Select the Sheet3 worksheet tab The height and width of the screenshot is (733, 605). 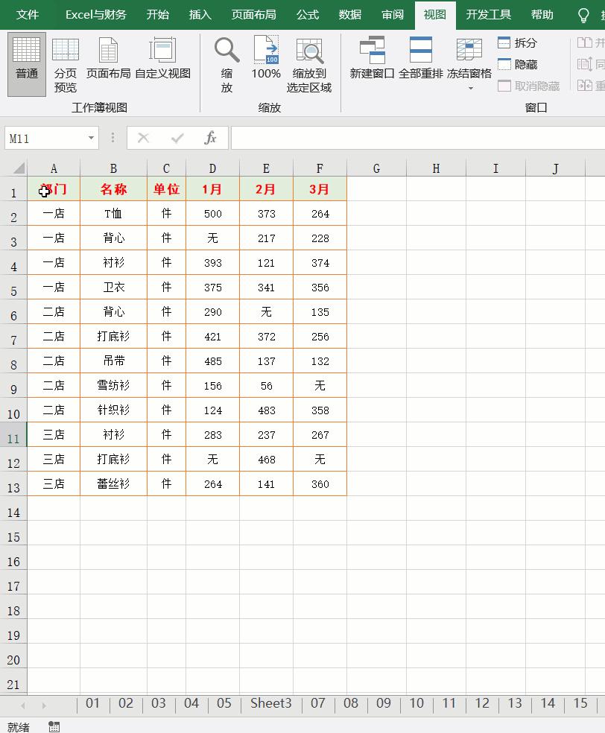[270, 703]
